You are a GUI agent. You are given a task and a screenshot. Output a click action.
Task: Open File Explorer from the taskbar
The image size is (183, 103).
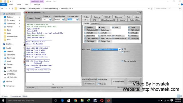point(82,100)
